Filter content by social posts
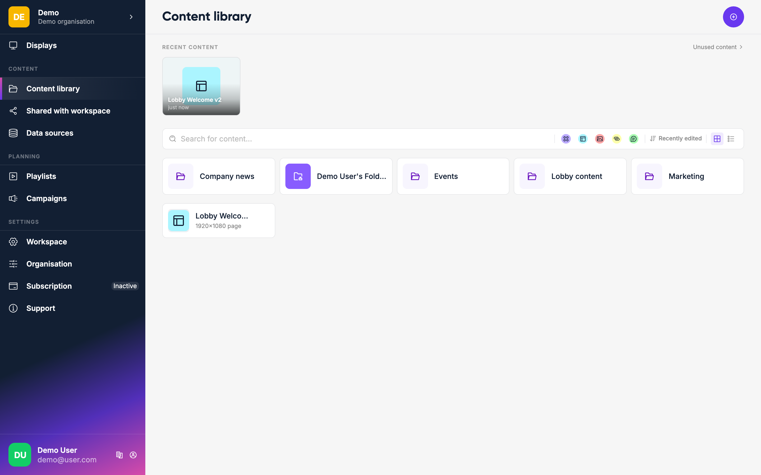The width and height of the screenshot is (761, 475). (x=634, y=139)
